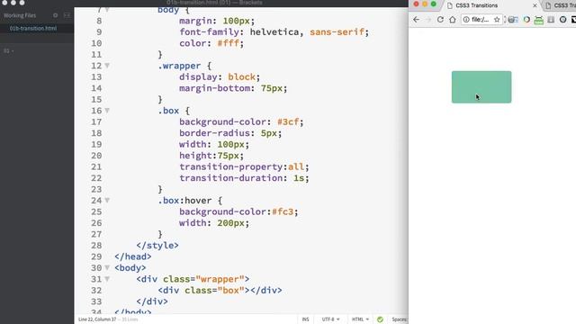Close the CSS3 Transitions tab
This screenshot has width=576, height=324.
[x=535, y=5]
